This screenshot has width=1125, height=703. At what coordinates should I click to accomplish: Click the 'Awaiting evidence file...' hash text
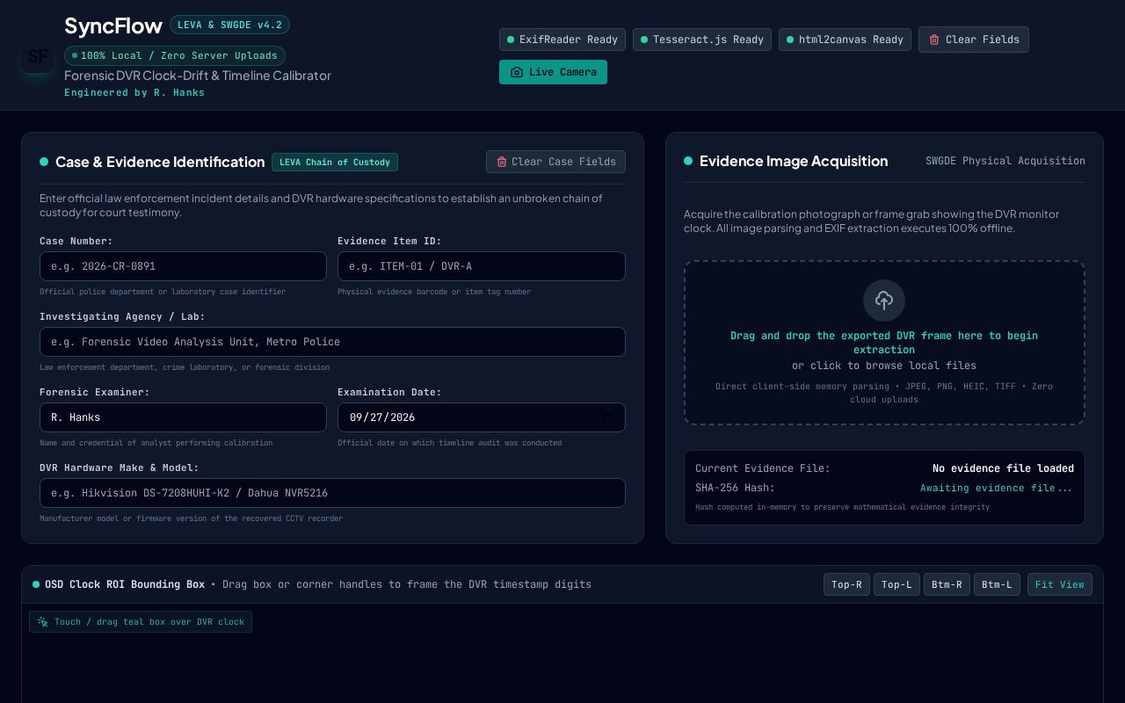[997, 488]
